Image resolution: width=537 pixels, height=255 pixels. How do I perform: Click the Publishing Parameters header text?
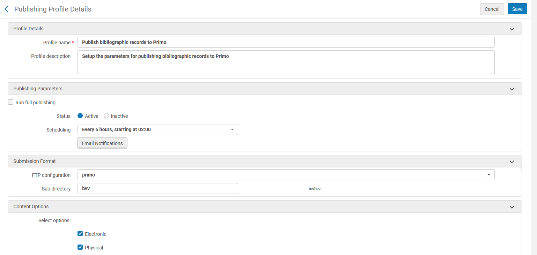pyautogui.click(x=38, y=89)
